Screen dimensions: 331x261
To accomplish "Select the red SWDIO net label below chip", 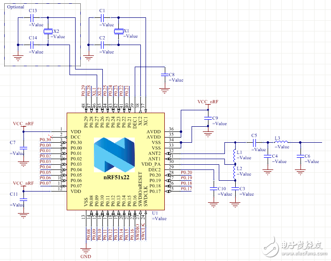I will 138,232.
